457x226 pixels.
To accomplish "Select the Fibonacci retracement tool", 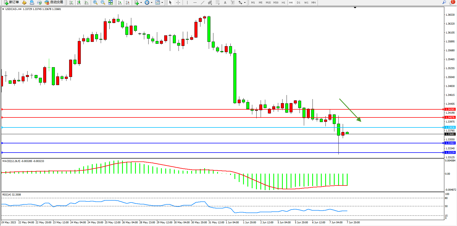I will click(x=218, y=2).
